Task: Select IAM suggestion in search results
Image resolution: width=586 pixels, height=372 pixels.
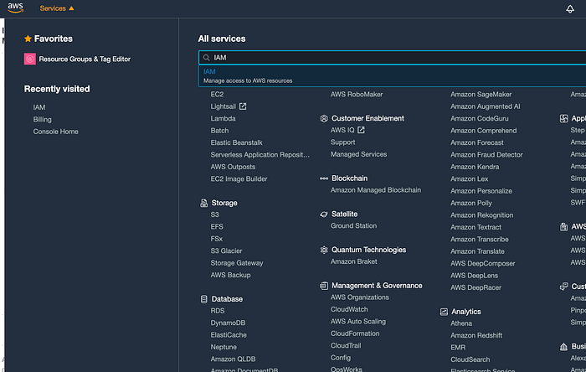Action: (x=393, y=76)
